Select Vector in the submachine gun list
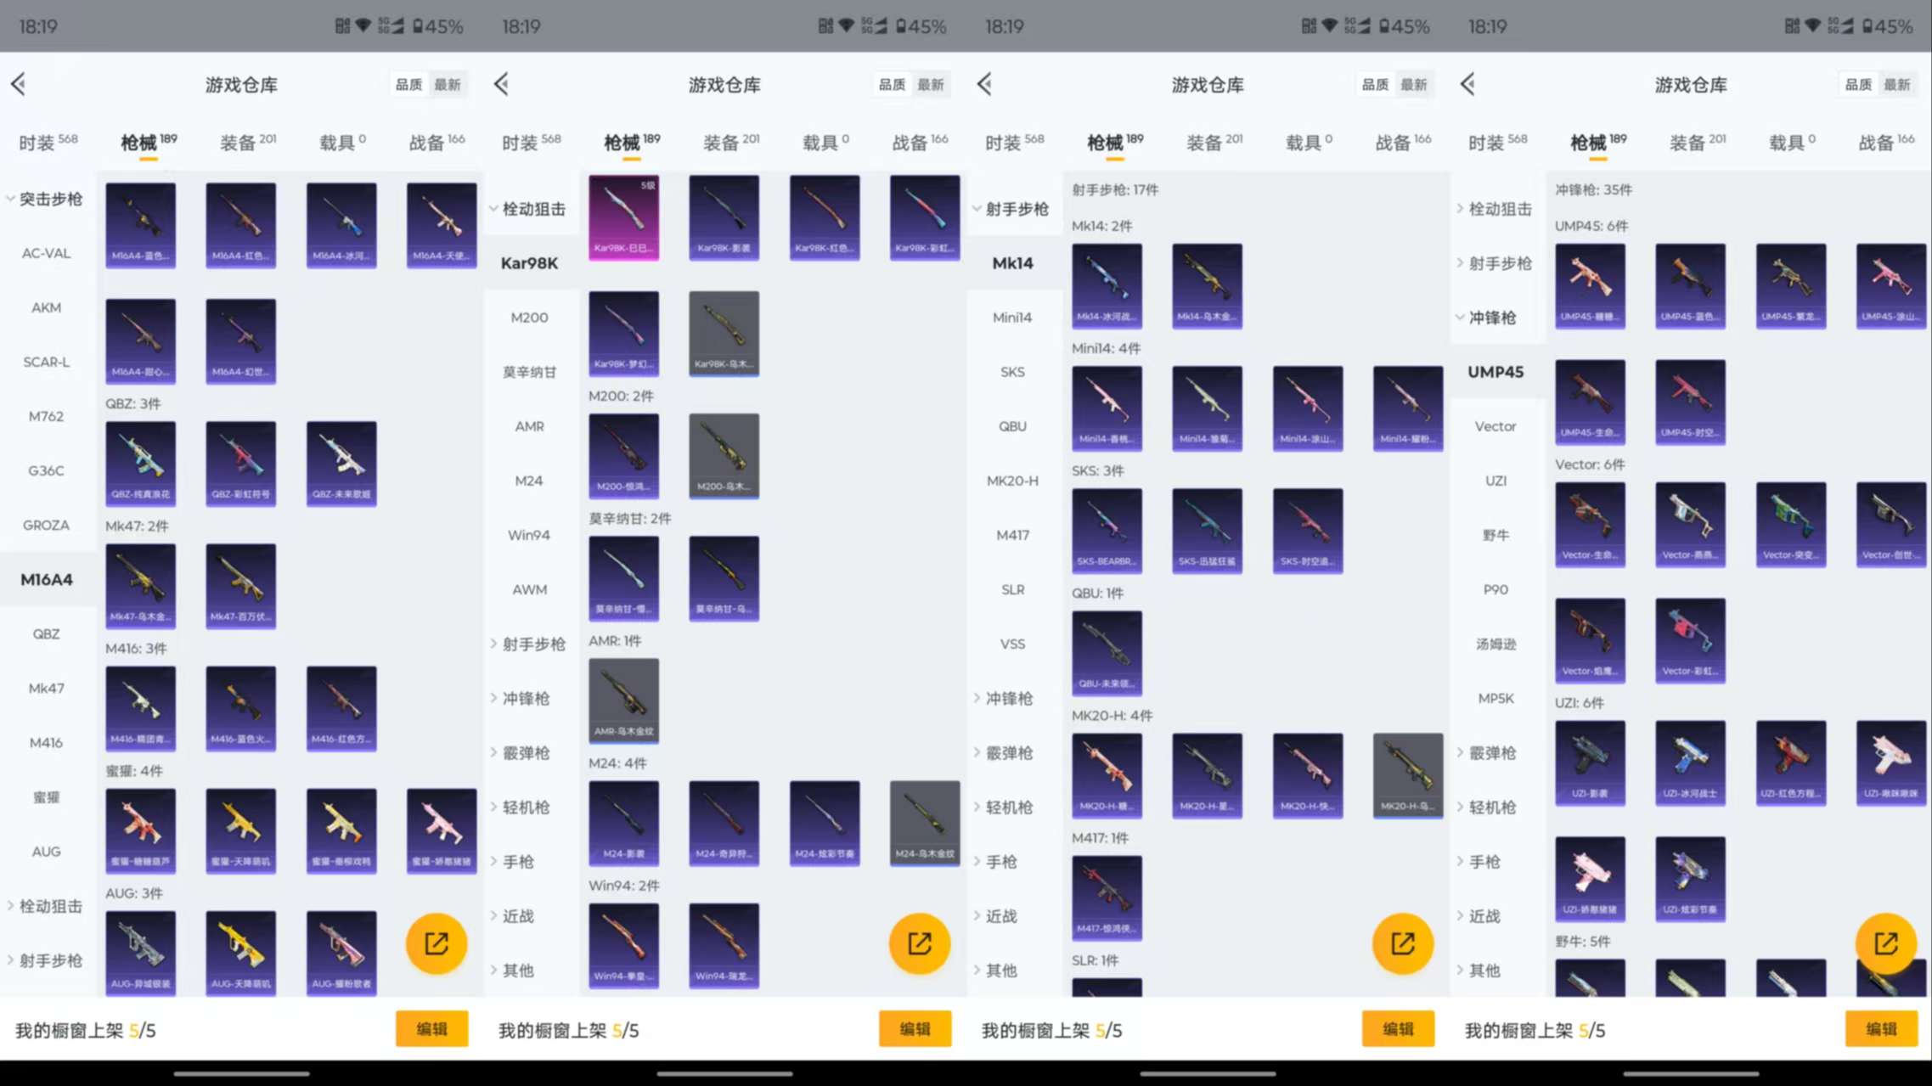The image size is (1932, 1086). point(1495,426)
